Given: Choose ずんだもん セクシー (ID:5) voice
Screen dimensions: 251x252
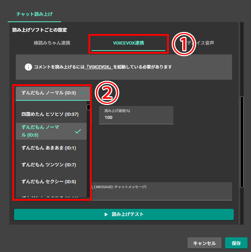Looking at the screenshot, I should coord(51,182).
